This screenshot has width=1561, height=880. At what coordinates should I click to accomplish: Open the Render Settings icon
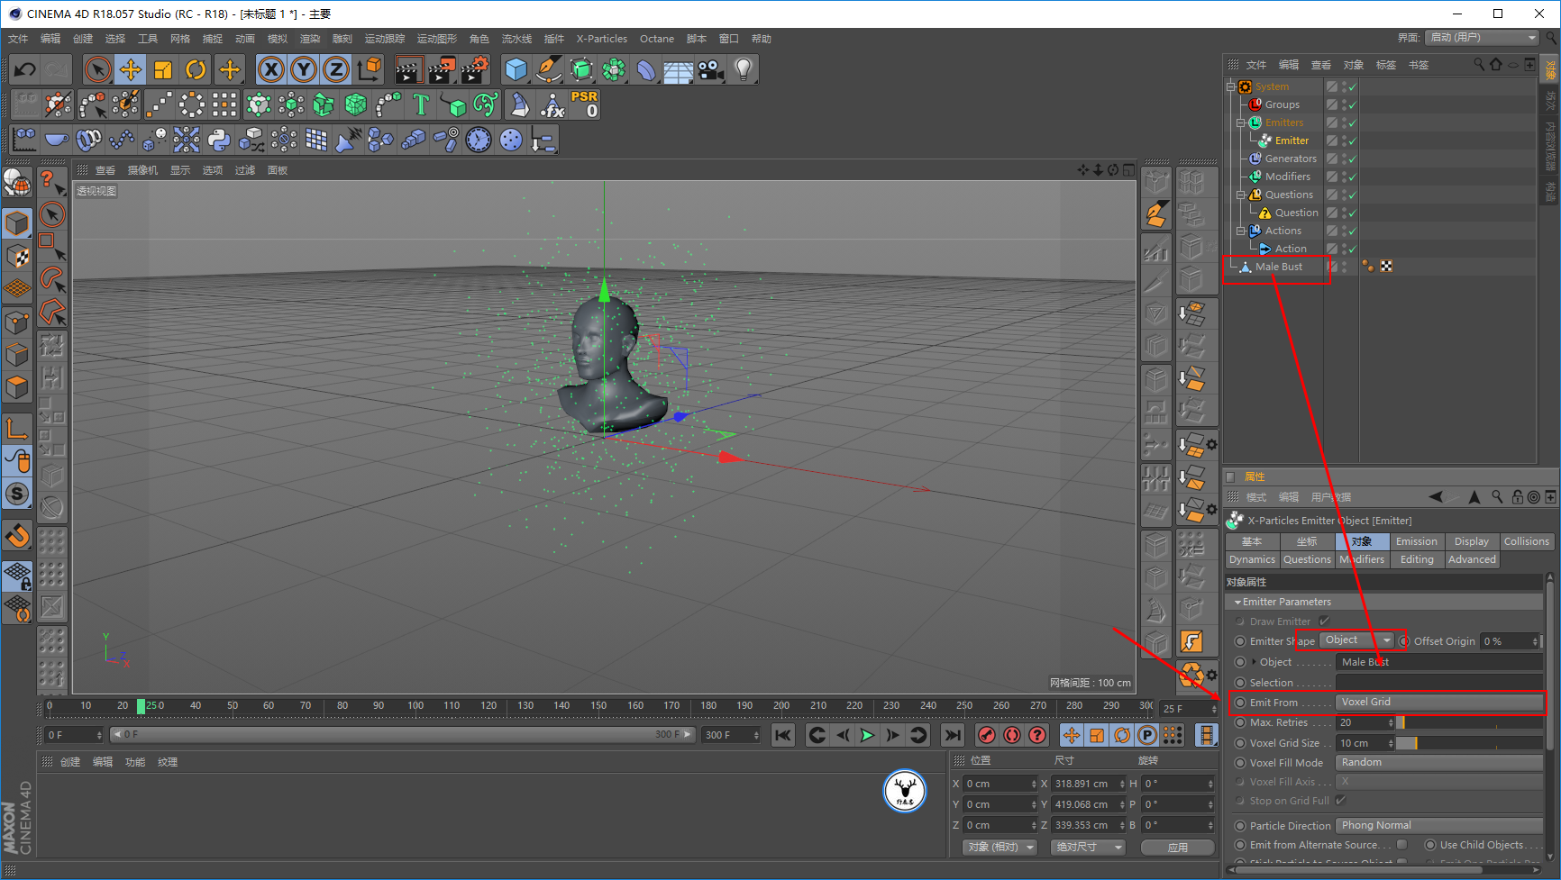pos(475,69)
